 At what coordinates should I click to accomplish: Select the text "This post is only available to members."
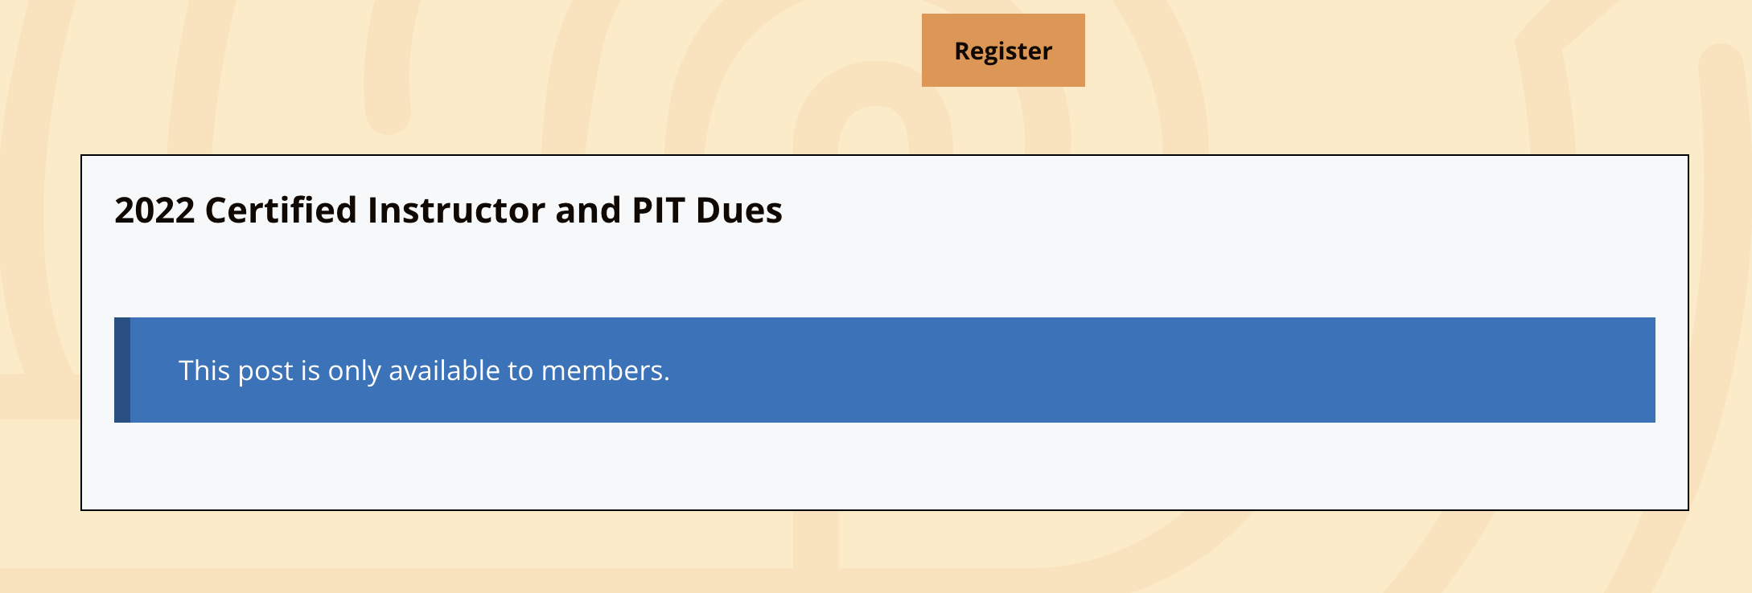[x=424, y=371]
